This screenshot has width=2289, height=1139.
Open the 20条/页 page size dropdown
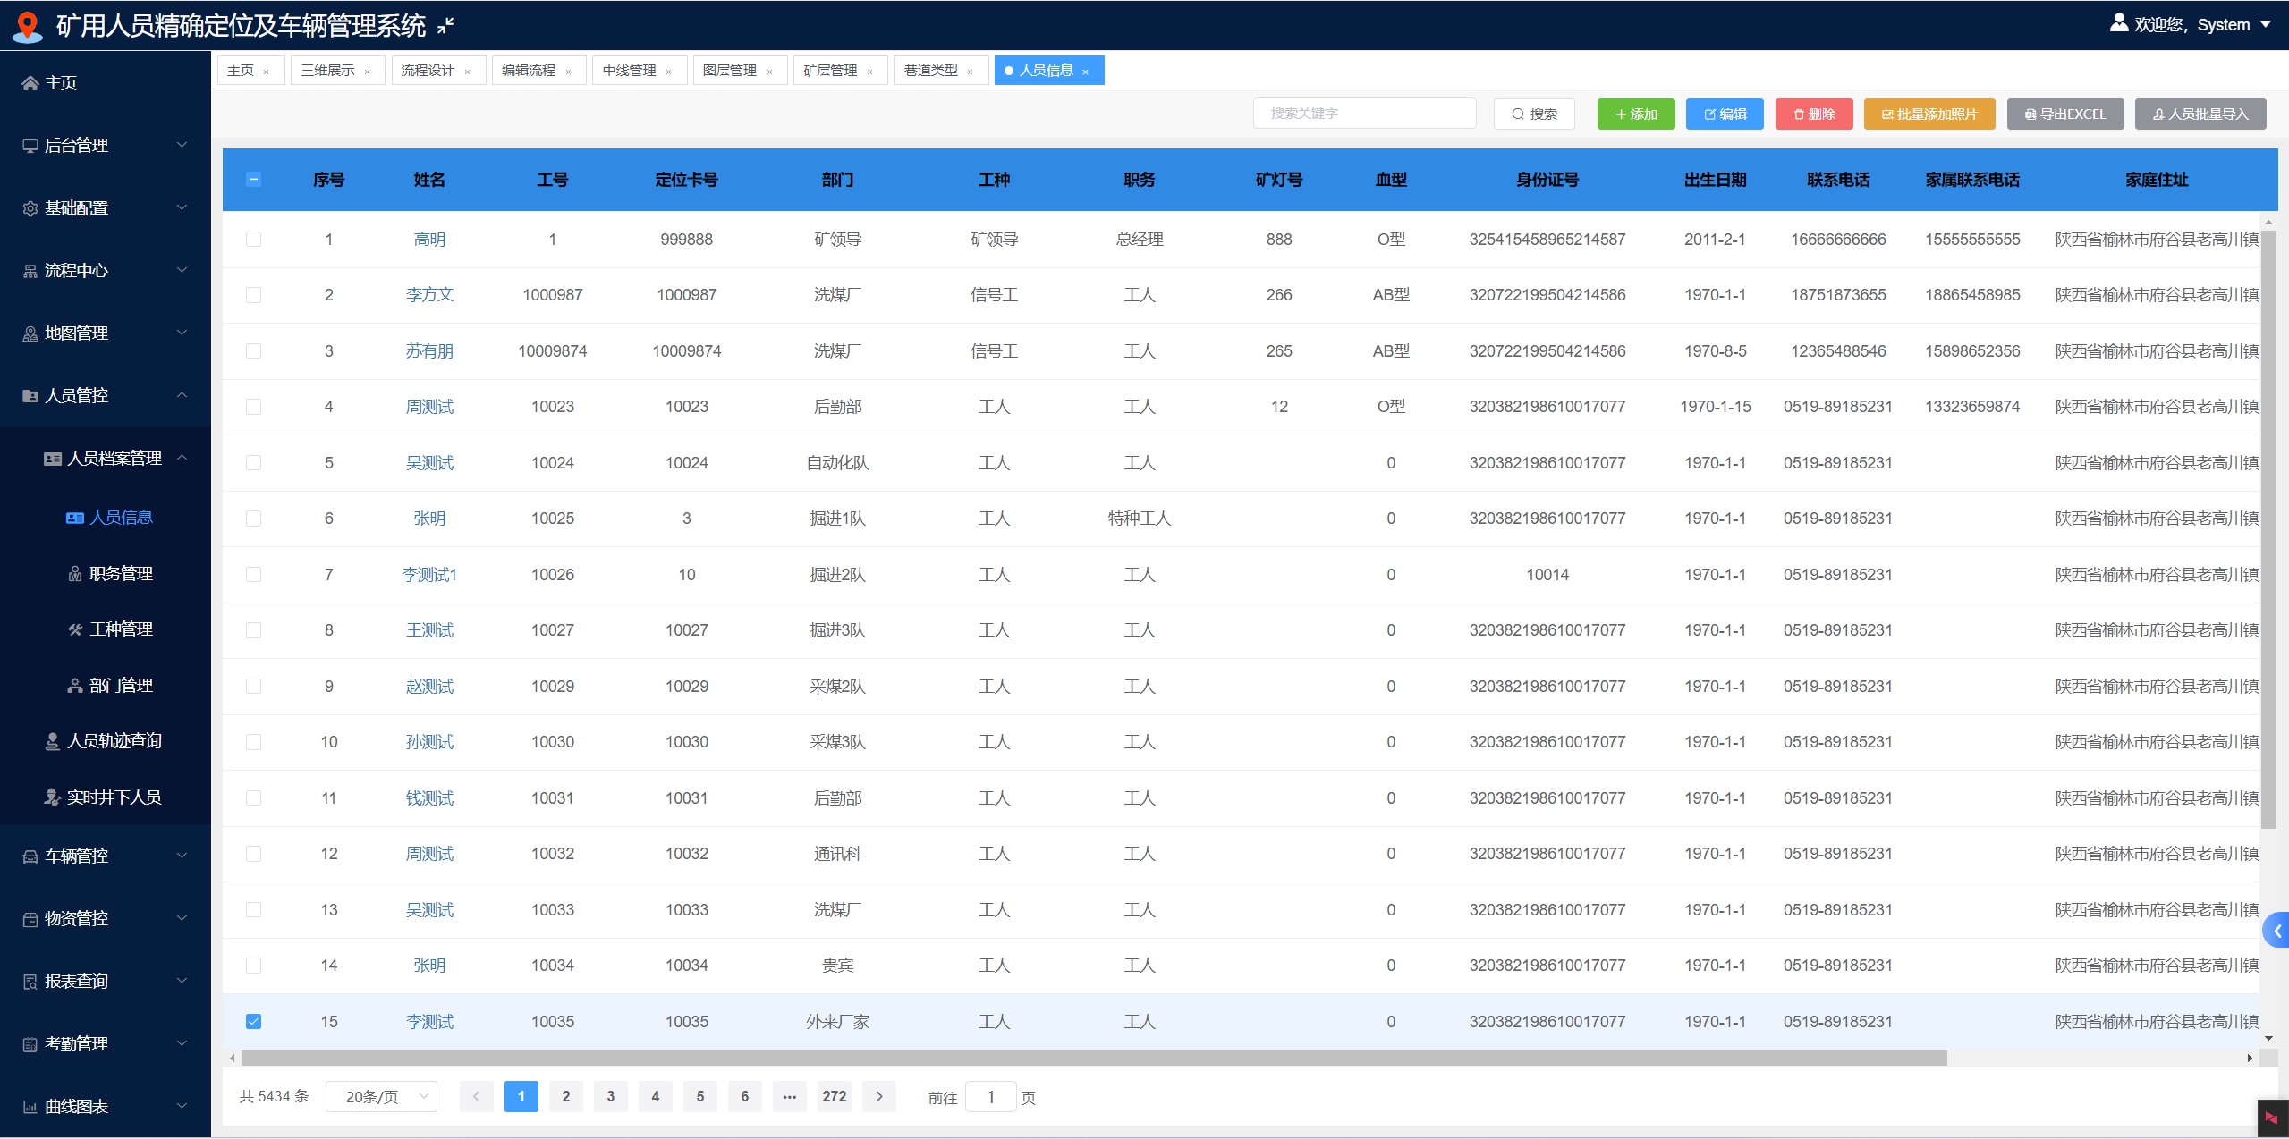click(382, 1096)
